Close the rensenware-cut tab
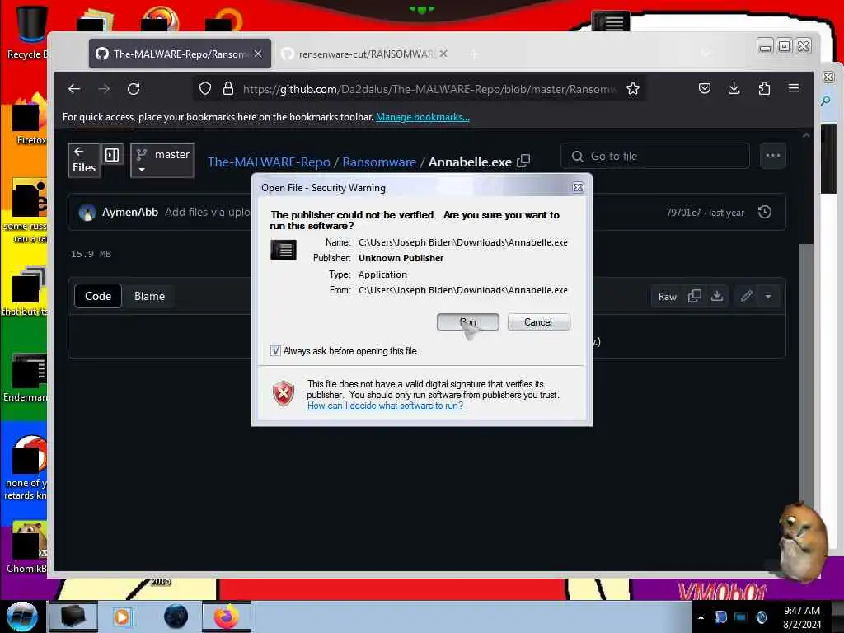The width and height of the screenshot is (844, 633). point(443,54)
